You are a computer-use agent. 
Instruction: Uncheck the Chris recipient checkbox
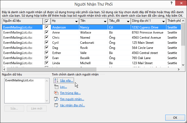click(x=47, y=37)
